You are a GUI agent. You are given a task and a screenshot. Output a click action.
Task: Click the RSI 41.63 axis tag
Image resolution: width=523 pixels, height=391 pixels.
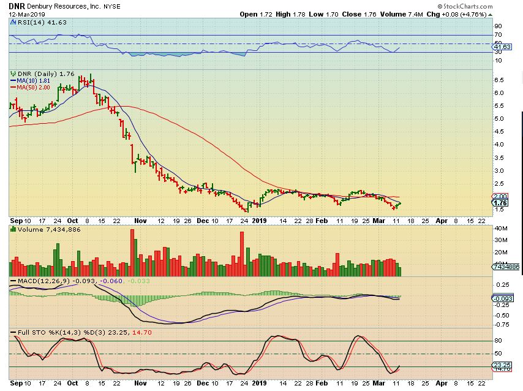point(502,47)
